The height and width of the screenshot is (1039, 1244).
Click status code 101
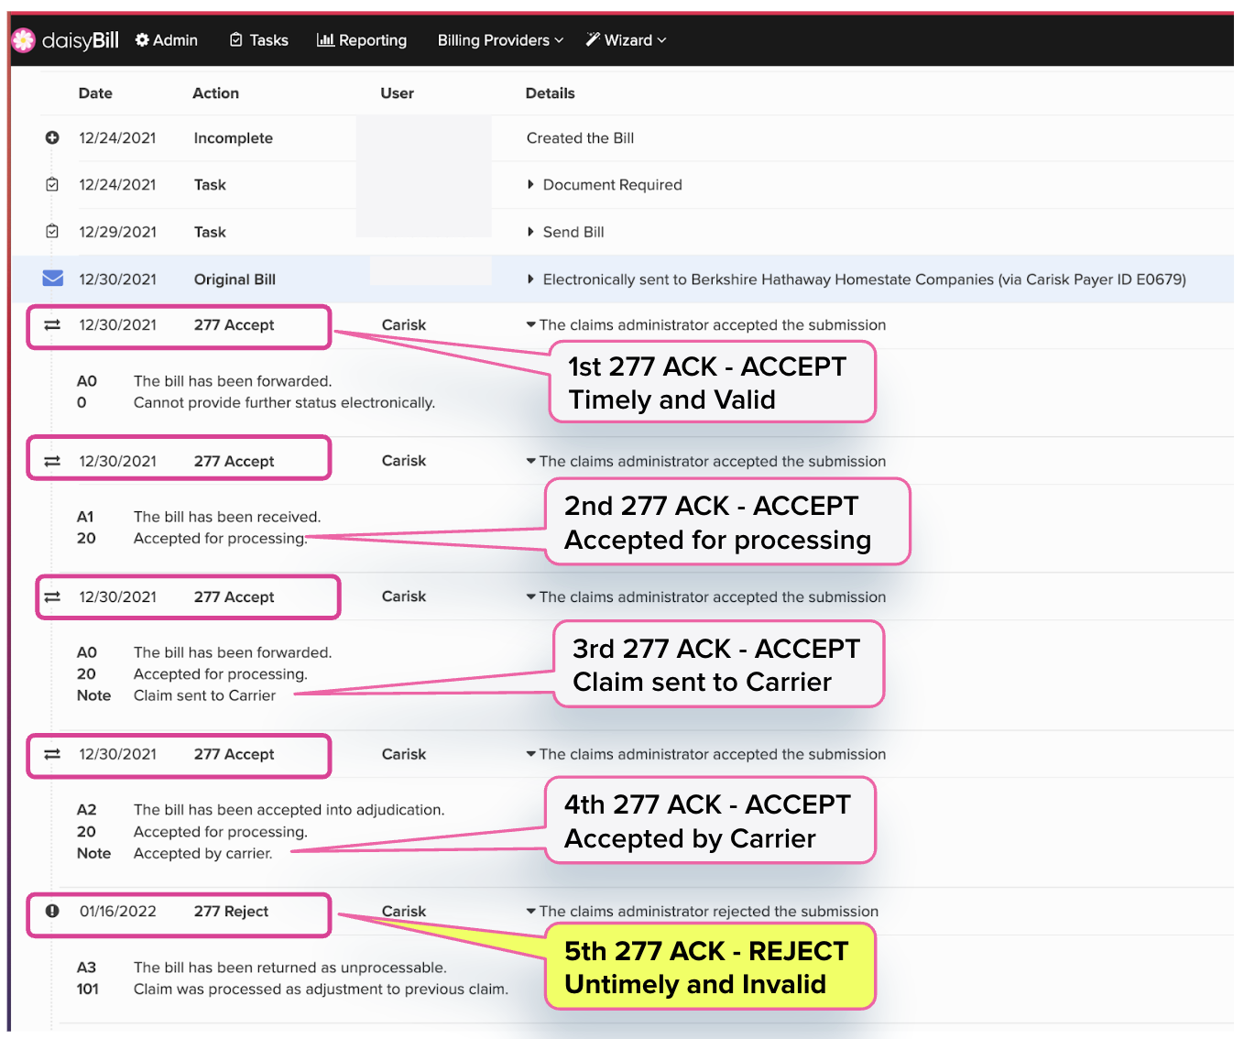[x=87, y=989]
